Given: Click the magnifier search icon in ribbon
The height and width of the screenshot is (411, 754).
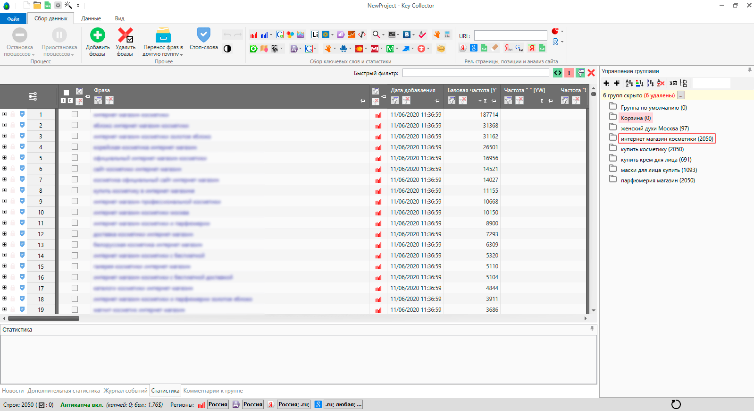Looking at the screenshot, I should [x=376, y=34].
